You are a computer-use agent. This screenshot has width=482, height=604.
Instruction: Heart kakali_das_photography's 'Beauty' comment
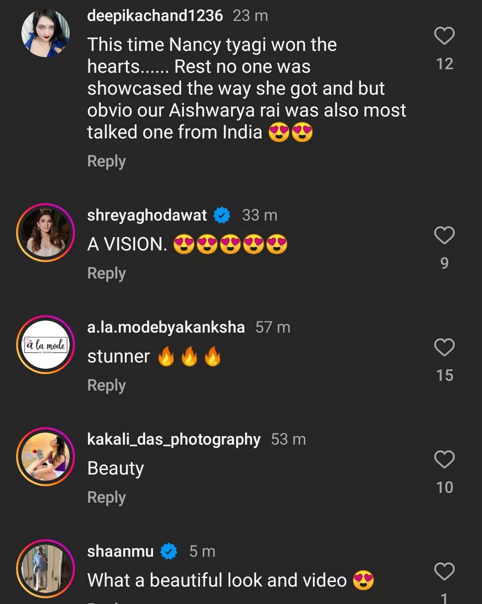pos(444,459)
